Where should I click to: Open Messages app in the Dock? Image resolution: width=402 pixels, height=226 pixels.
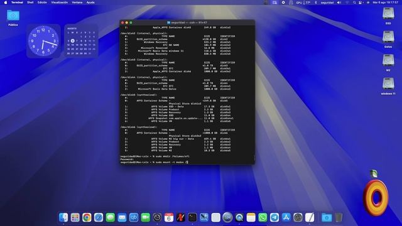(x=111, y=218)
